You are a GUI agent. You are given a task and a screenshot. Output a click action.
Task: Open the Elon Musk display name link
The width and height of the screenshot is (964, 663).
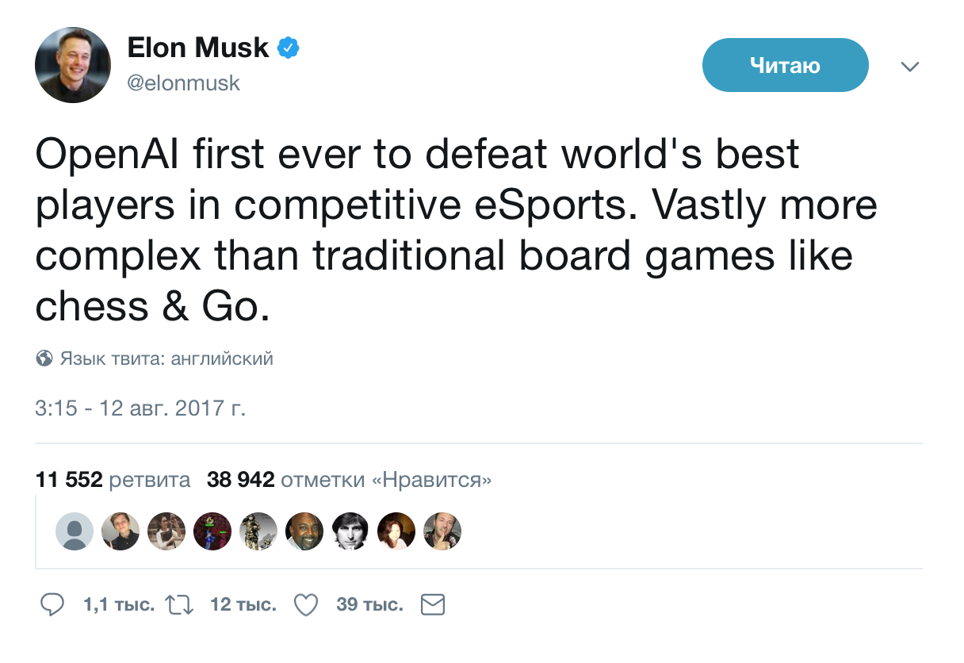pos(198,48)
